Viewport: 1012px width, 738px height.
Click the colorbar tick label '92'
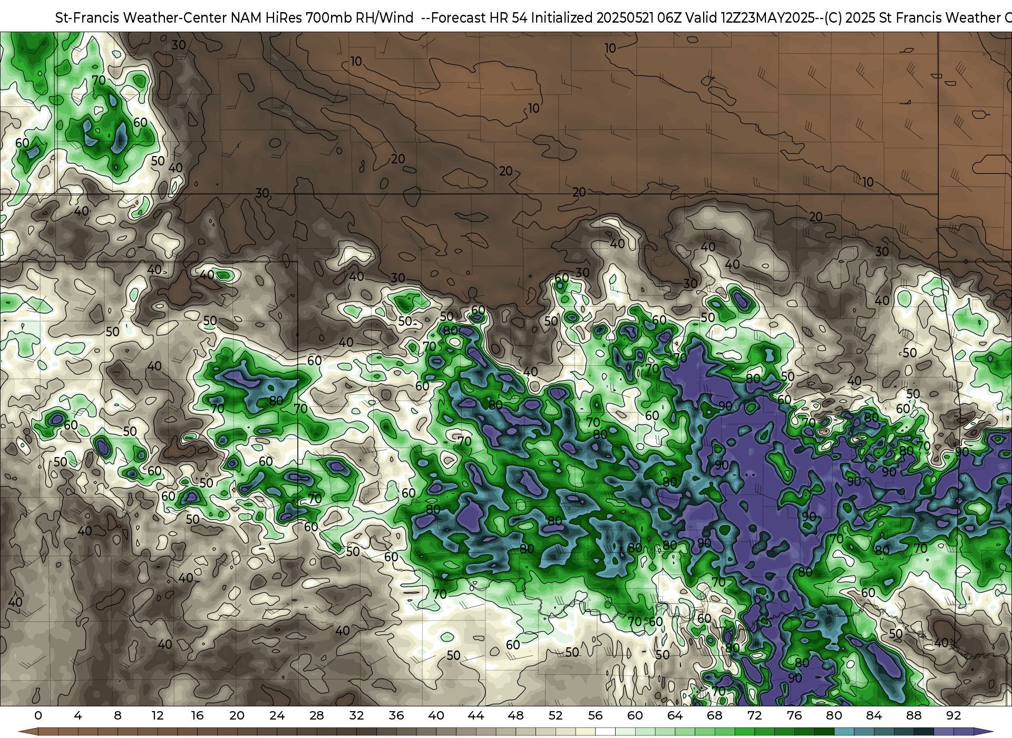point(953,715)
